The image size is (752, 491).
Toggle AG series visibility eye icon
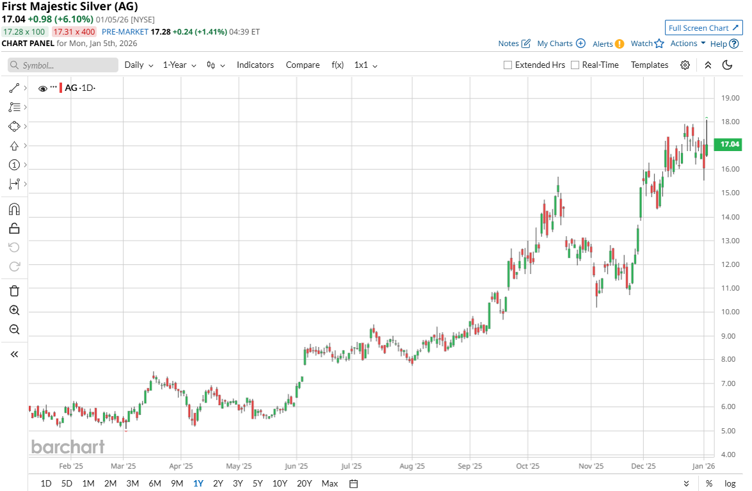pos(43,88)
